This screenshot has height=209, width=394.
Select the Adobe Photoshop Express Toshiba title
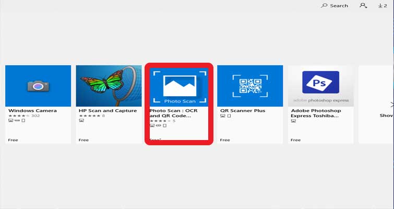point(316,113)
